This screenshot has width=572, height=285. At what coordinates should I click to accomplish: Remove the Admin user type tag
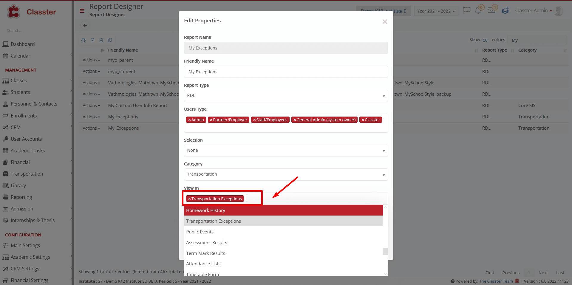click(189, 120)
